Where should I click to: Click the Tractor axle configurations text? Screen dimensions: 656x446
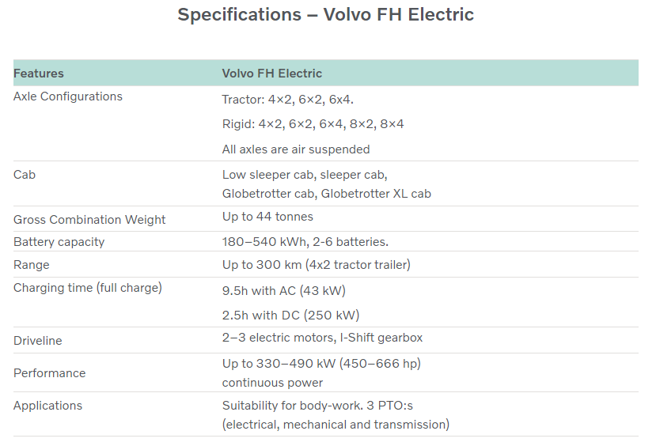click(287, 100)
